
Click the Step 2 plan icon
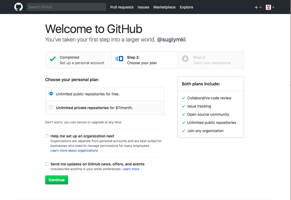coord(119,59)
